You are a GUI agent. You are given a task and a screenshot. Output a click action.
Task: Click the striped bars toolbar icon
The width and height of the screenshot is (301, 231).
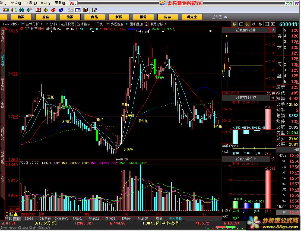pos(14,10)
